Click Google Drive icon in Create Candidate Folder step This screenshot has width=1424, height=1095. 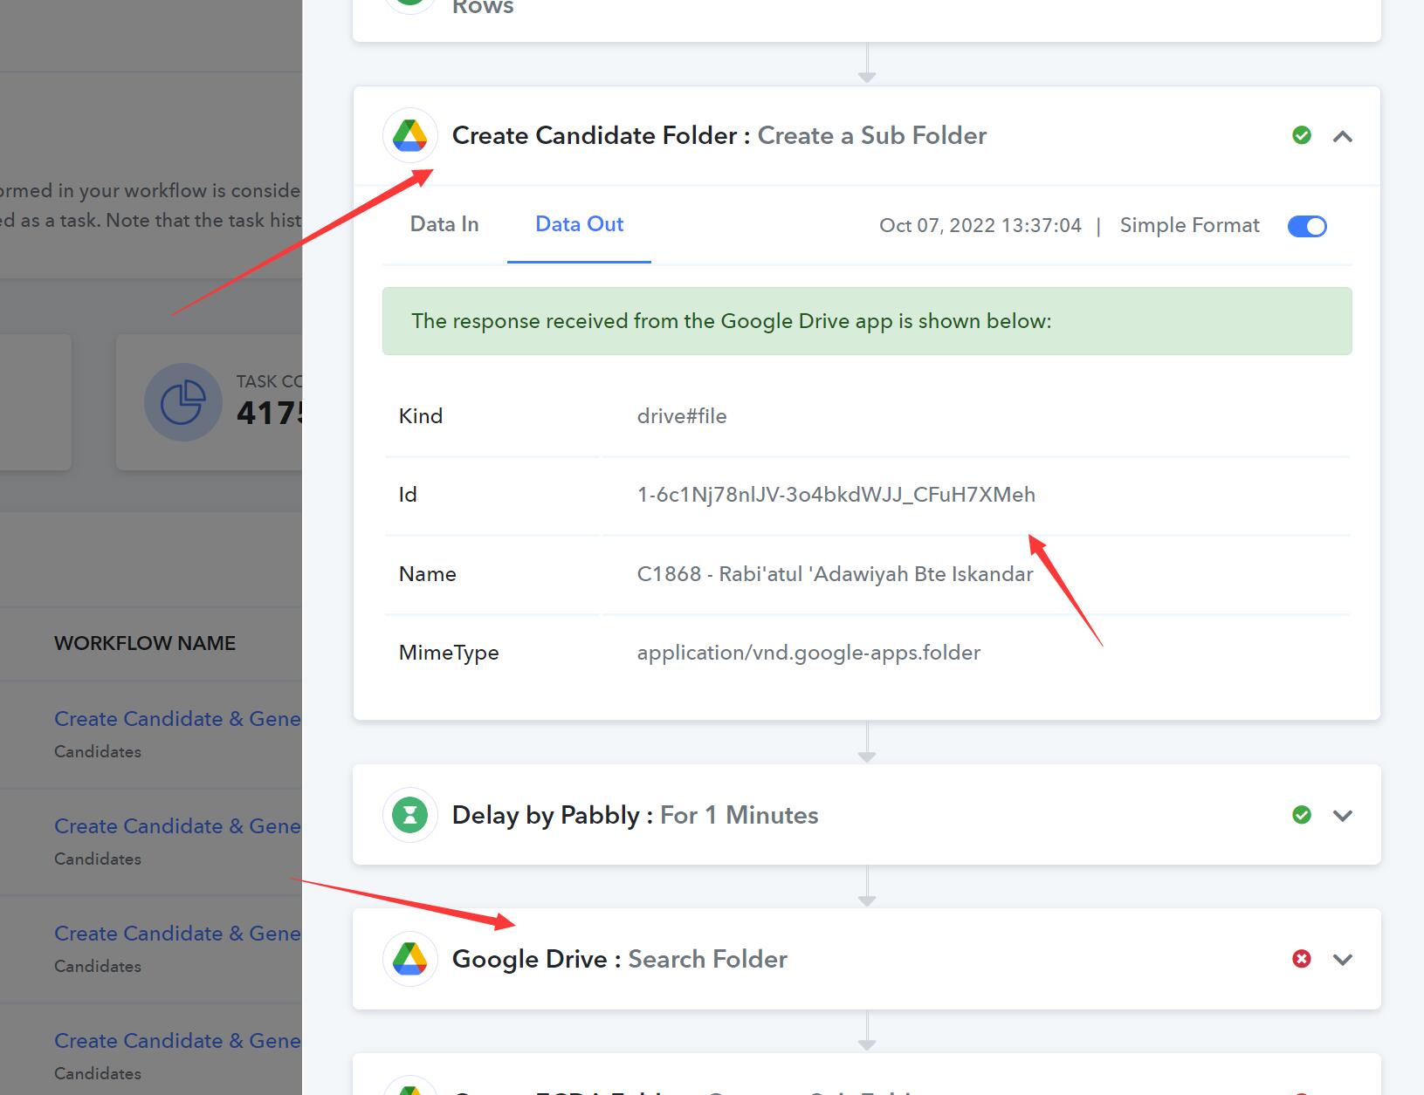[409, 135]
